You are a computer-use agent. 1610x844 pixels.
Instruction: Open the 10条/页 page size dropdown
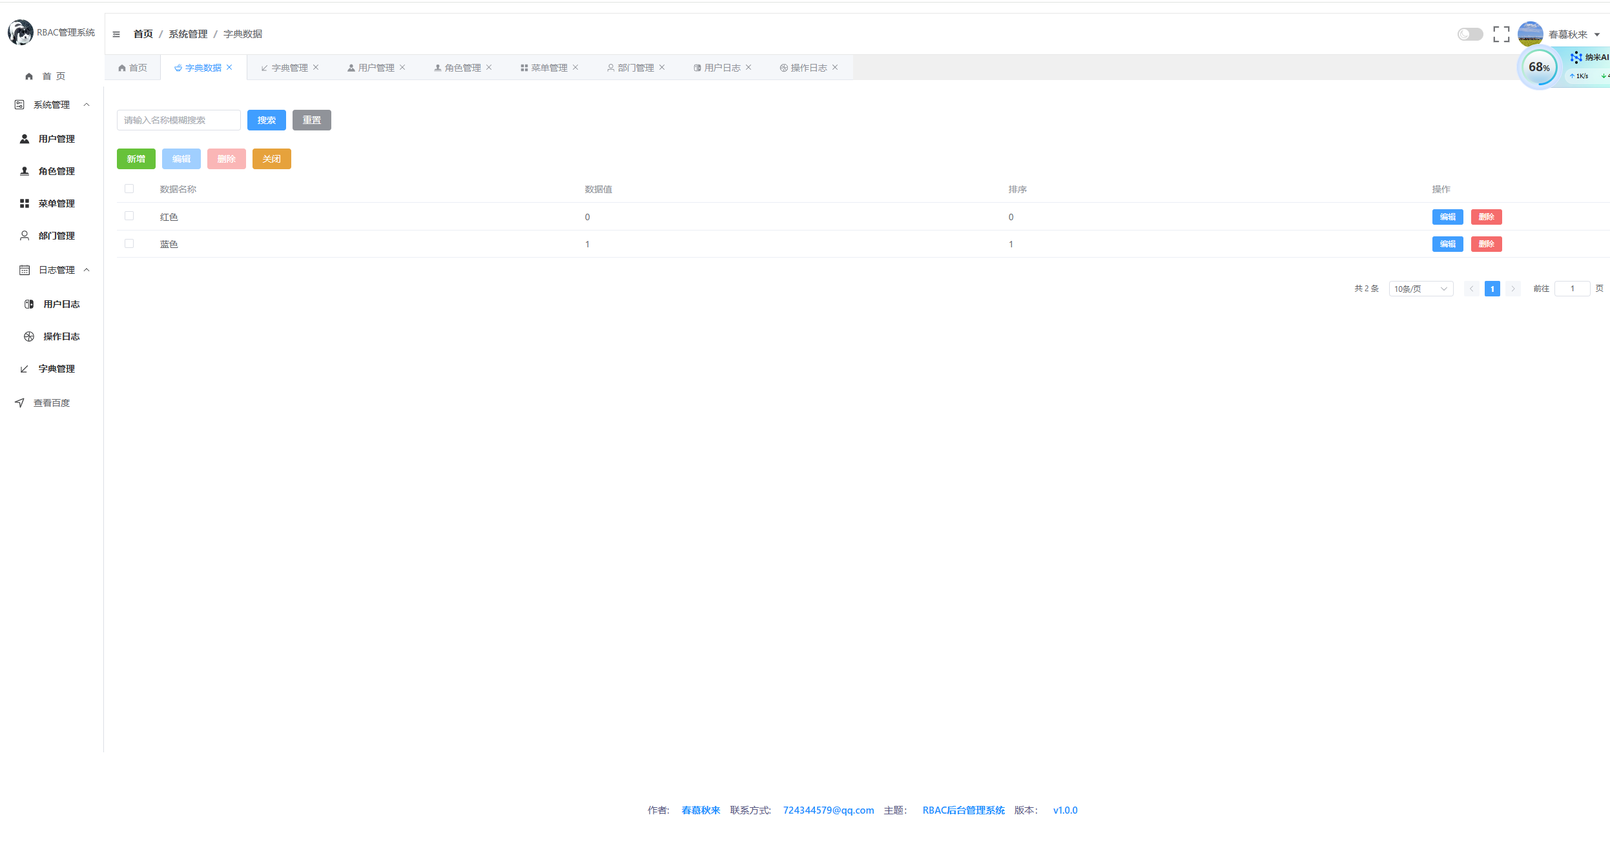tap(1420, 289)
